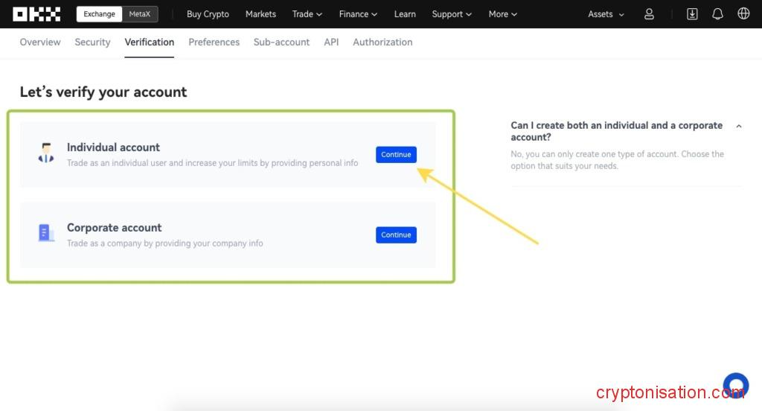Image resolution: width=762 pixels, height=411 pixels.
Task: Click the Corporate account building icon
Action: tap(46, 234)
